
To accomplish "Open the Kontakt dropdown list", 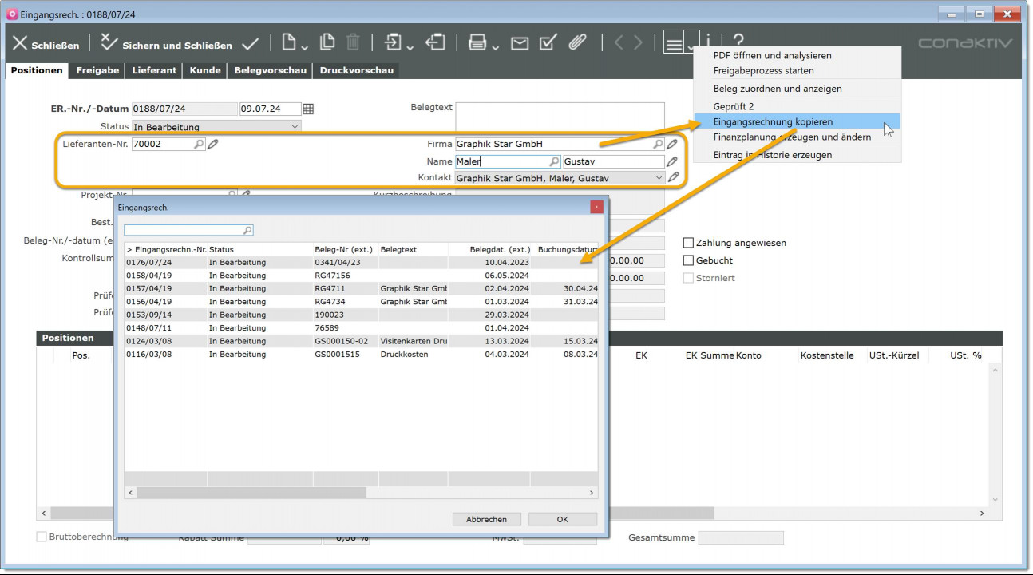I will [658, 178].
